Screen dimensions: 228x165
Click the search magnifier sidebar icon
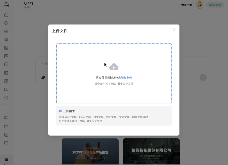tap(6, 135)
